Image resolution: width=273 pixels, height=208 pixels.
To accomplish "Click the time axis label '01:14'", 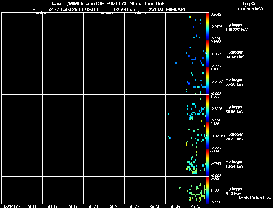I will click(53, 206).
